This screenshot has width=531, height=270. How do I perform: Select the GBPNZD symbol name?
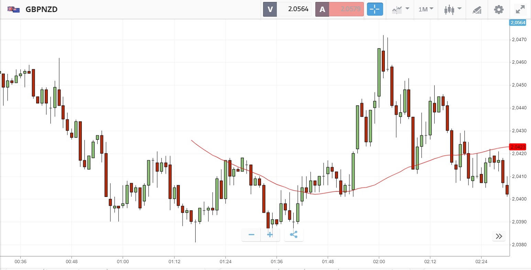(x=42, y=10)
